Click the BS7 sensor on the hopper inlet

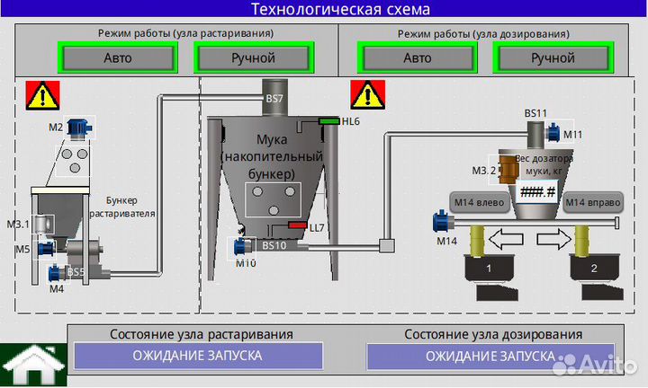point(274,98)
